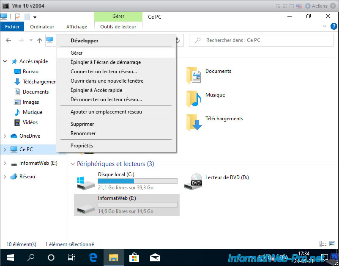
Task: Open the Documents folder icon in main pane
Action: point(194,75)
